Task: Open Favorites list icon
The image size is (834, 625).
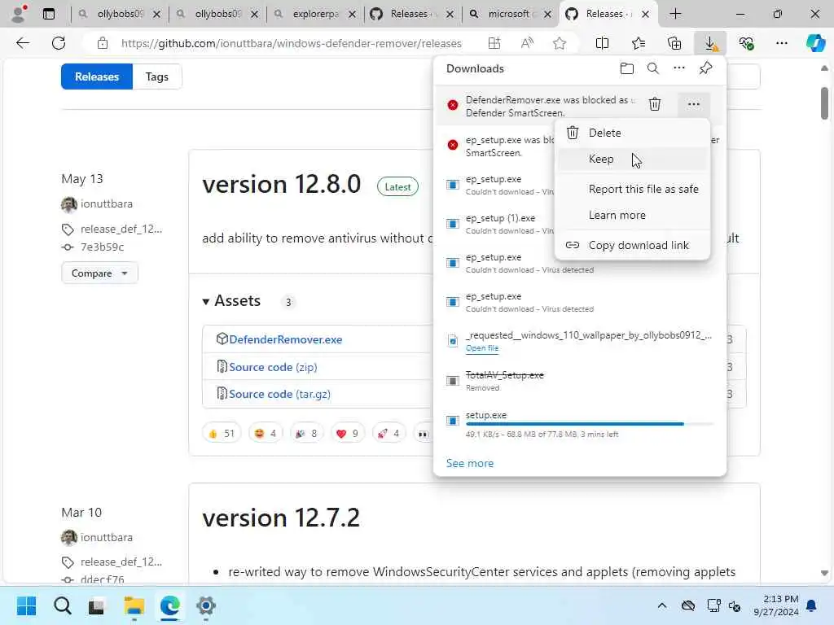Action: 639,43
